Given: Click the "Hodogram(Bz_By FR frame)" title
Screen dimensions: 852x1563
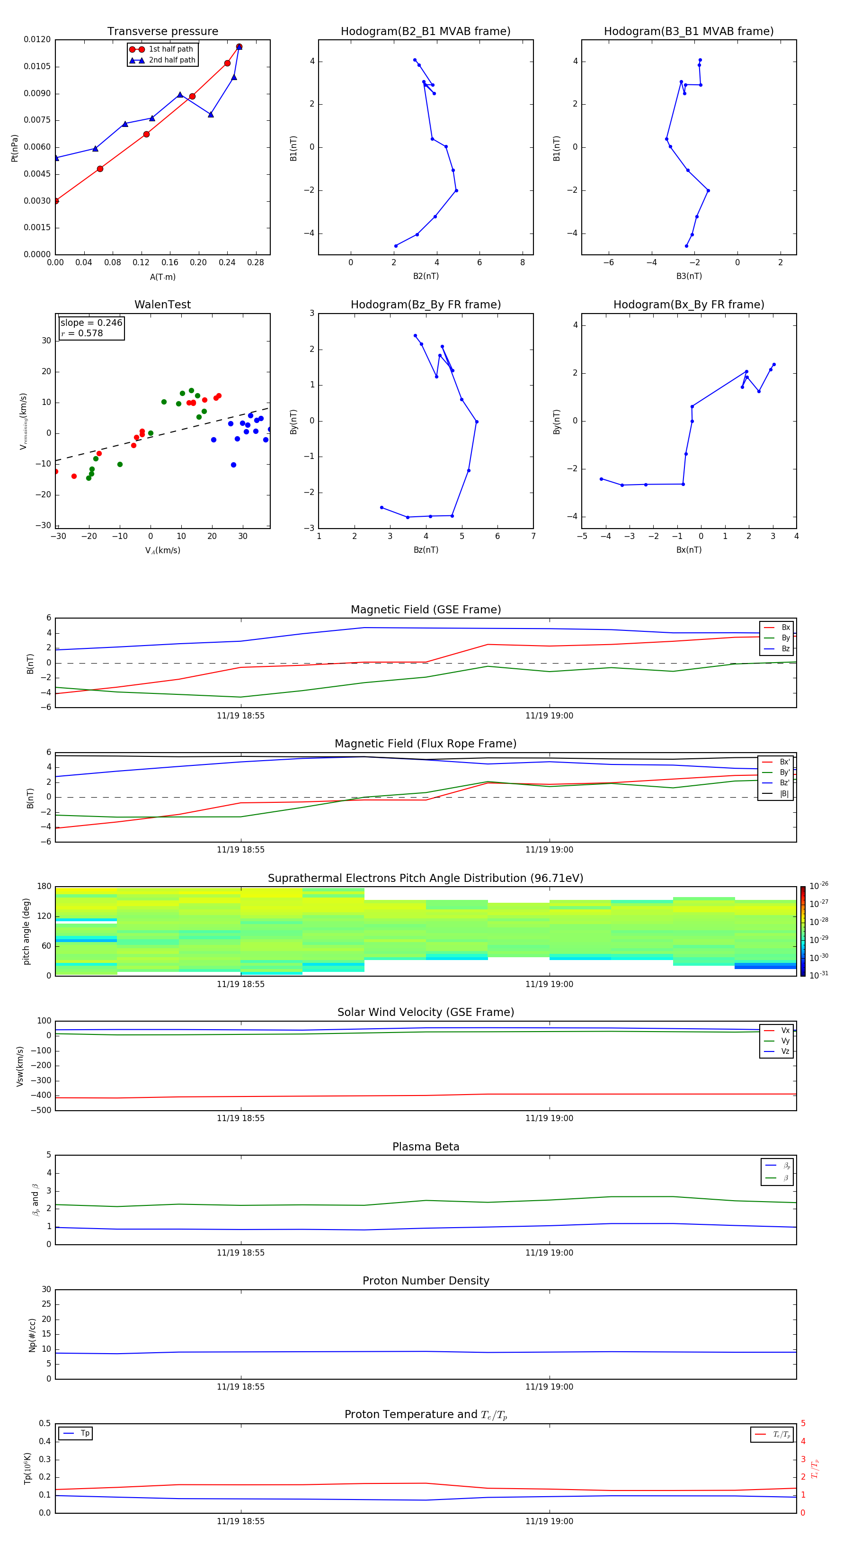Looking at the screenshot, I should 426,305.
